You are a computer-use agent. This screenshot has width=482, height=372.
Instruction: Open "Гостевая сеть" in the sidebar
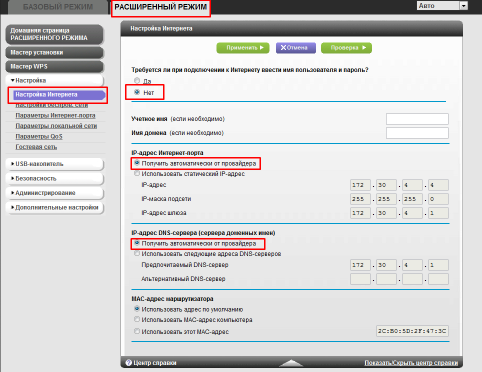tap(36, 147)
